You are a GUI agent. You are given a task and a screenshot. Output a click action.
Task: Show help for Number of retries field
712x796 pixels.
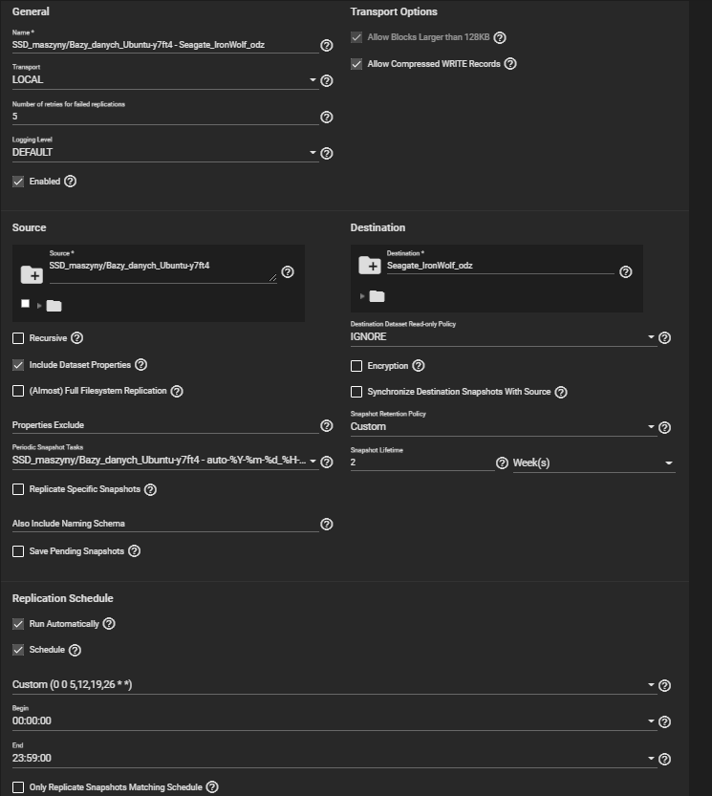coord(327,118)
